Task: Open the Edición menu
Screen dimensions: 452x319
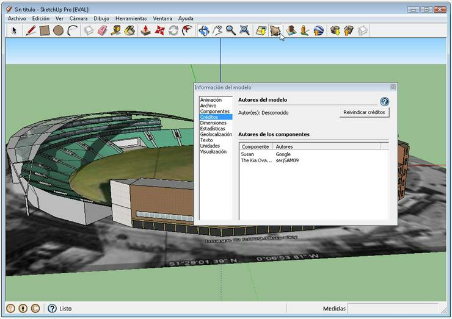Action: click(41, 18)
